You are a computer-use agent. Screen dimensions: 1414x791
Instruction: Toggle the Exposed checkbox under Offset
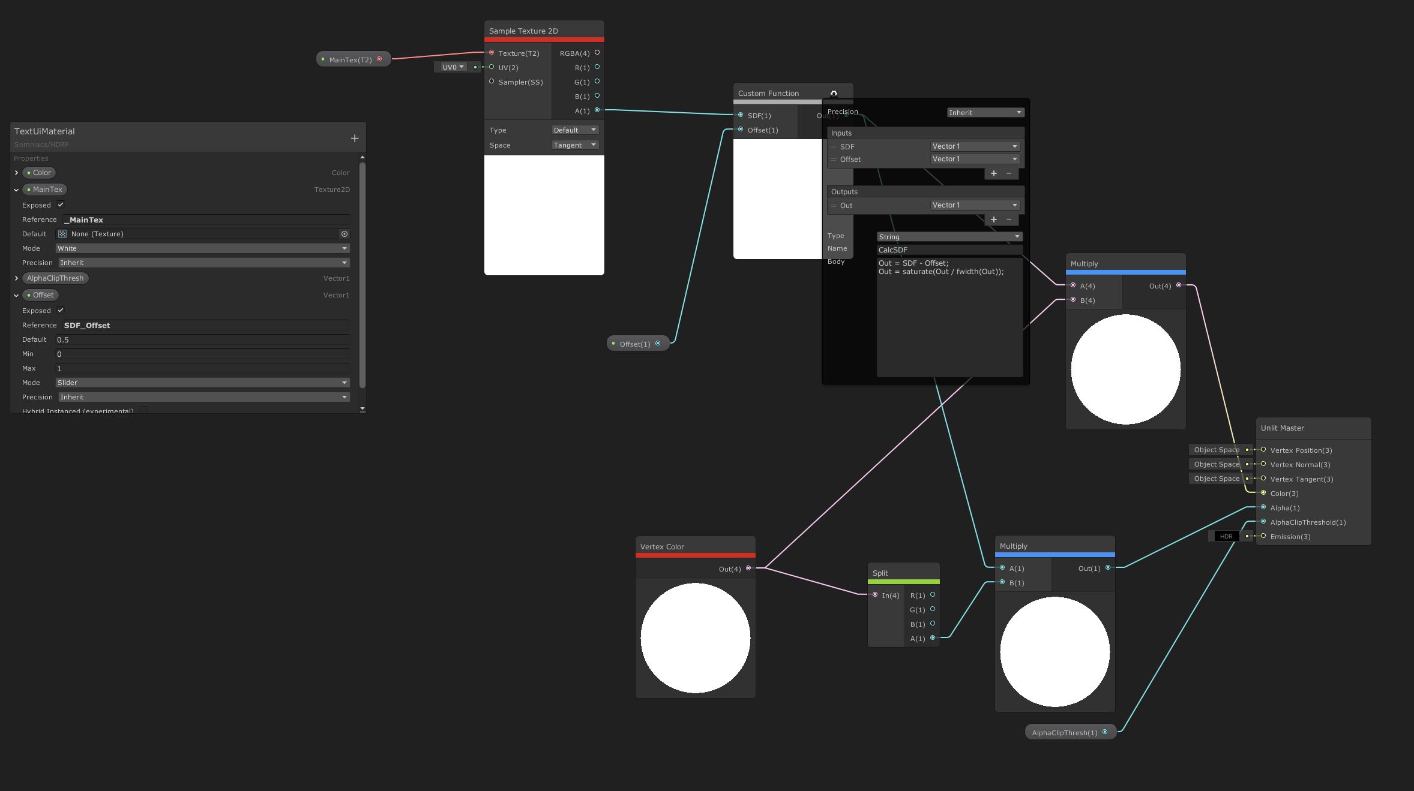point(61,310)
